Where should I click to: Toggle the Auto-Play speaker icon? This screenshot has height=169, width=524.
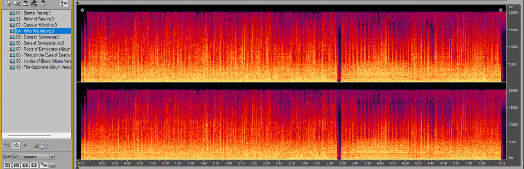pos(7,145)
